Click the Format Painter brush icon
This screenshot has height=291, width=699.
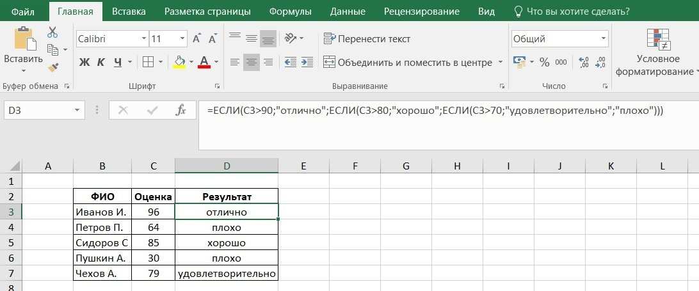(x=53, y=67)
